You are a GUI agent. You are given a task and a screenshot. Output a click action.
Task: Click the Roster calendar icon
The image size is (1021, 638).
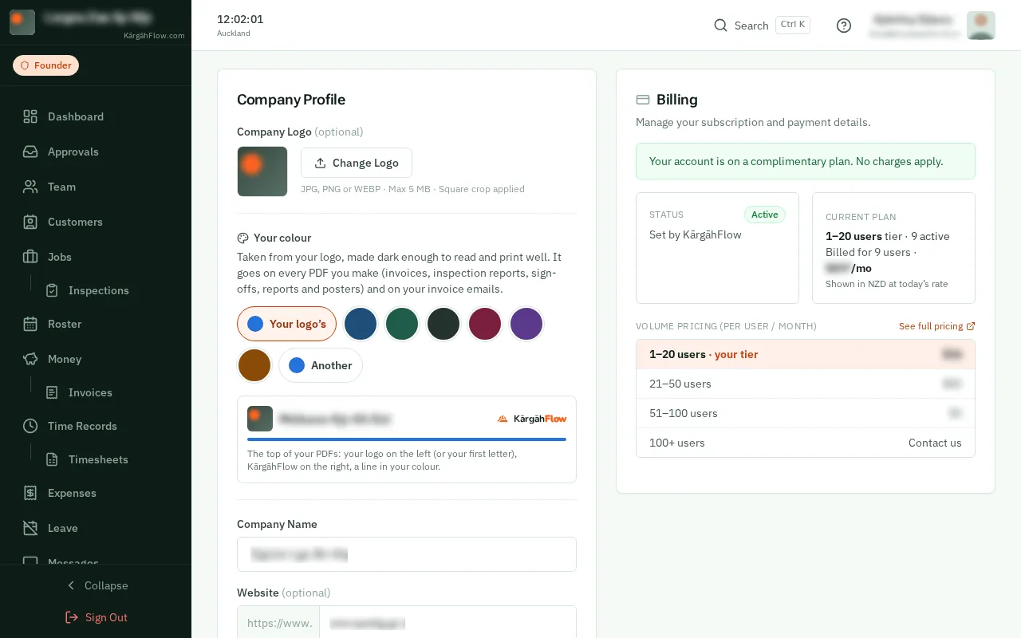point(30,324)
